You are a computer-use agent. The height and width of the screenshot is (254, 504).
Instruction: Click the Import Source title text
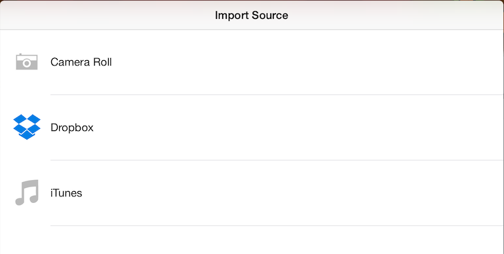pos(252,15)
